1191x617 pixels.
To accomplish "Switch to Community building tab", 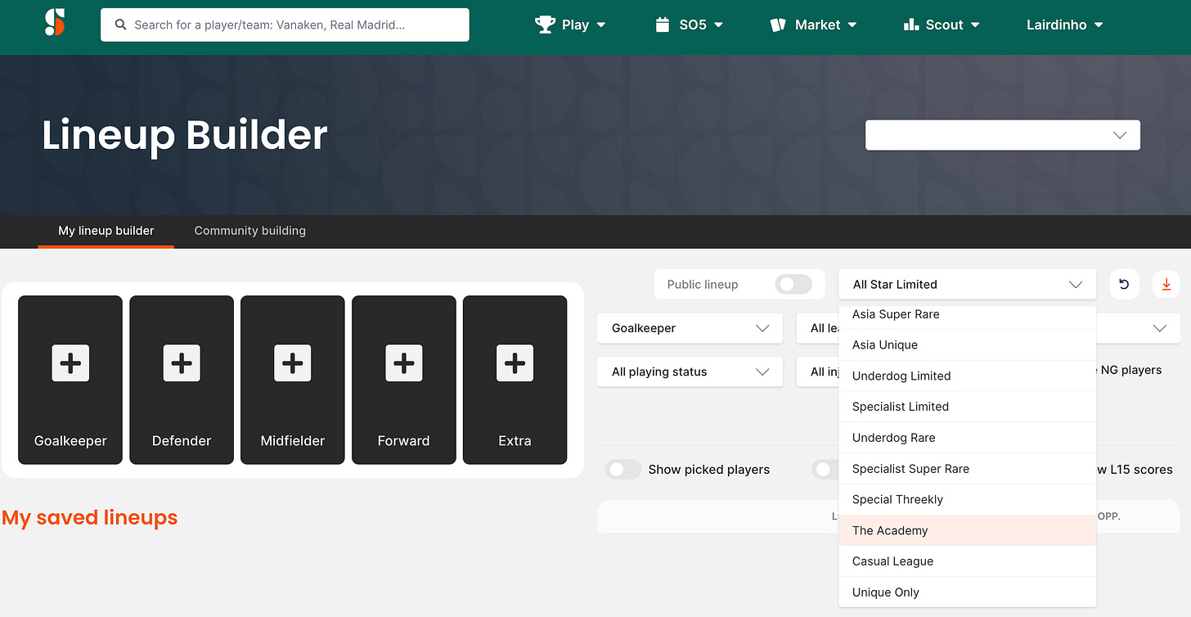I will [x=250, y=231].
